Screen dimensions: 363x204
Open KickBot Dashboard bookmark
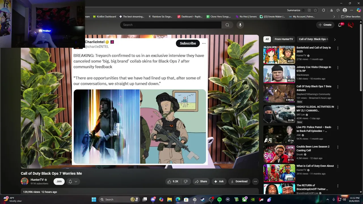pos(104,17)
